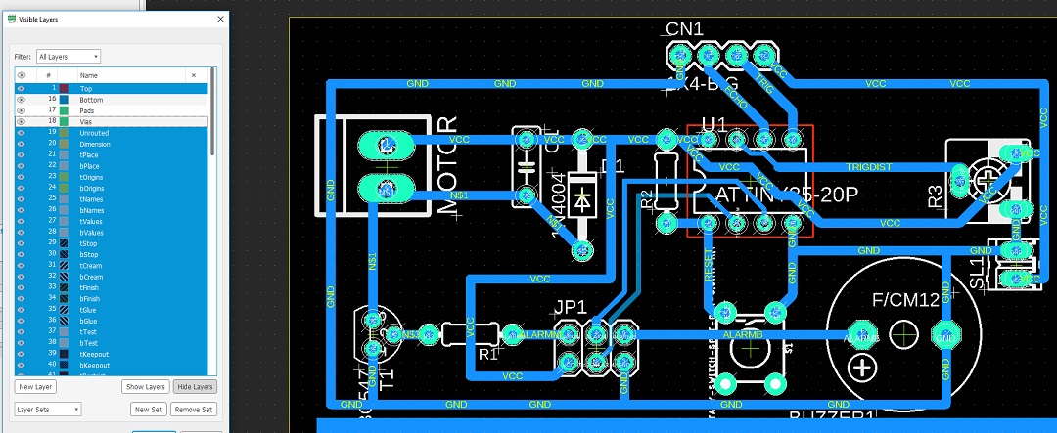
Task: Select the Dimension layer row name
Action: [94, 144]
